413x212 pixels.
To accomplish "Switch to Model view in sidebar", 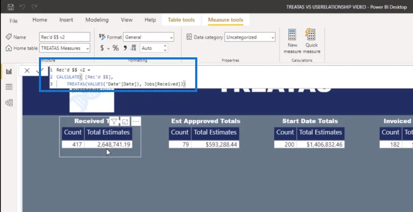I will click(9, 103).
